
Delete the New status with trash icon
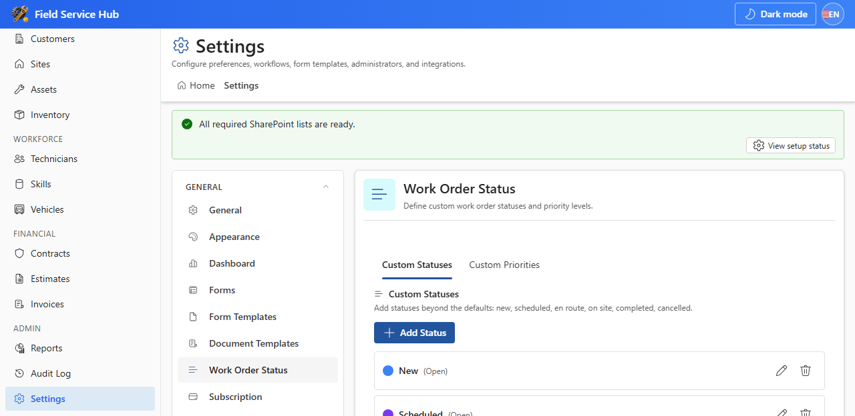[x=806, y=371]
